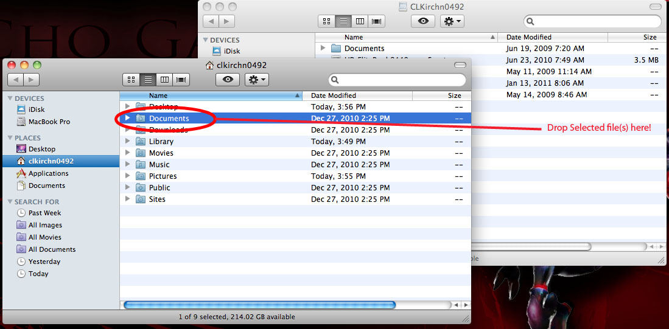
Task: Select Past Week in Search For
Action: point(44,213)
